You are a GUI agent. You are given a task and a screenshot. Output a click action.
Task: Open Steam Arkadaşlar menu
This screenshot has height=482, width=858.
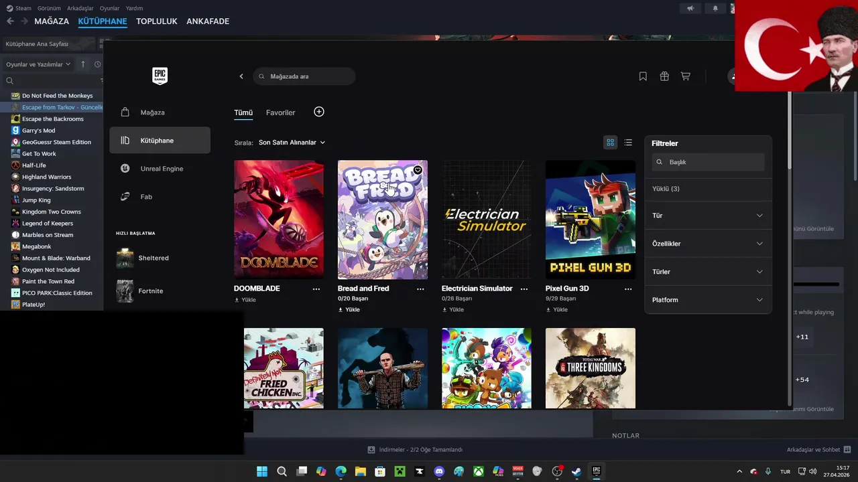click(x=80, y=8)
